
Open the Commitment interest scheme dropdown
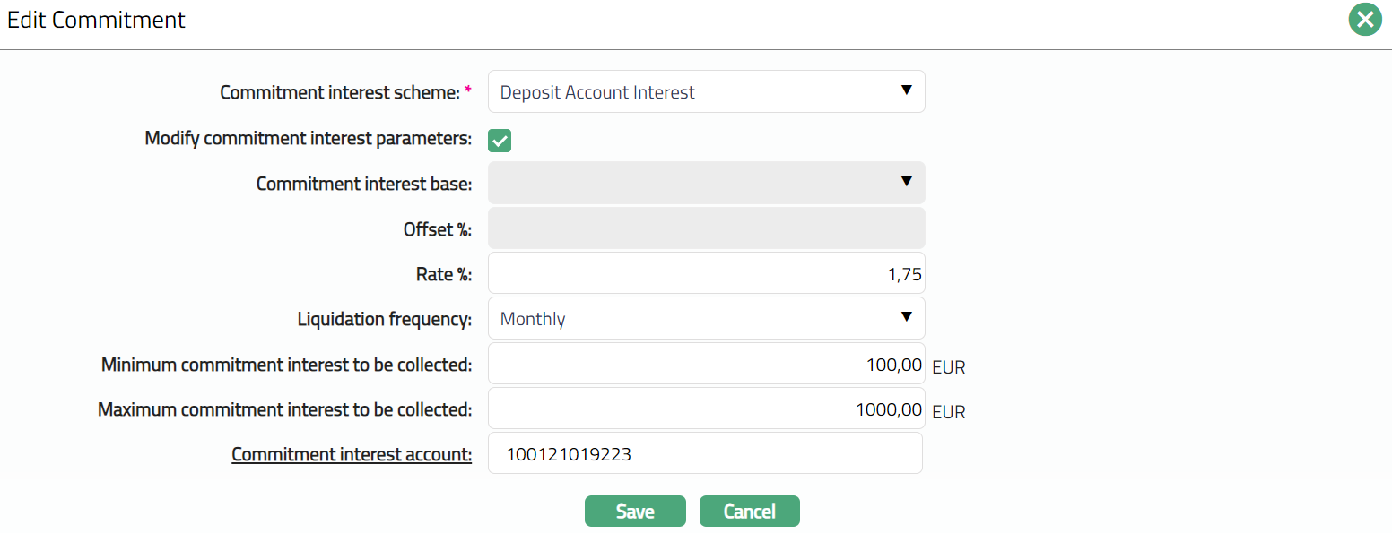706,92
